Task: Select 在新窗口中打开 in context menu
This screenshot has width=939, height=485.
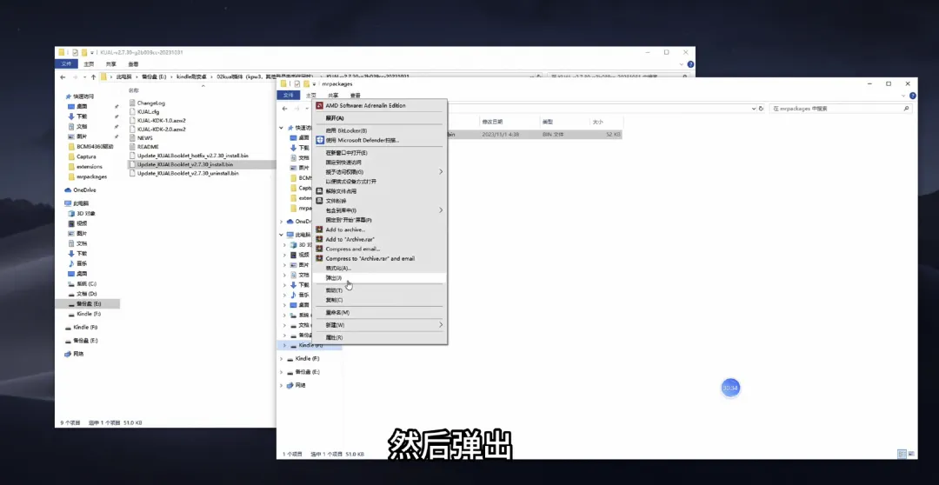Action: 380,153
